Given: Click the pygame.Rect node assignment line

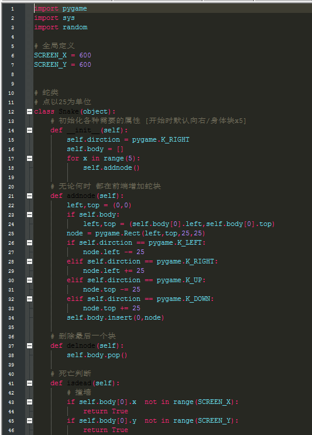Looking at the screenshot, I should pyautogui.click(x=136, y=234).
